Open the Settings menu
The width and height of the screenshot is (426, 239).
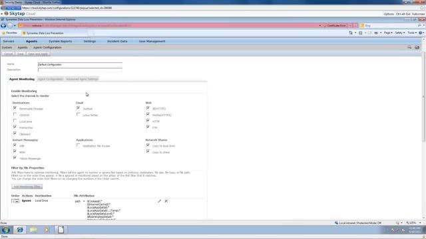click(90, 41)
